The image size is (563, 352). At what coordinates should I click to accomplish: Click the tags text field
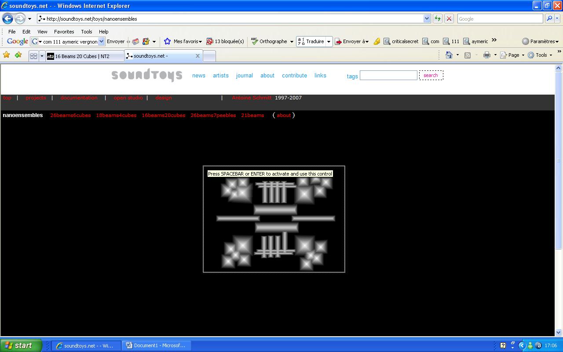point(388,75)
